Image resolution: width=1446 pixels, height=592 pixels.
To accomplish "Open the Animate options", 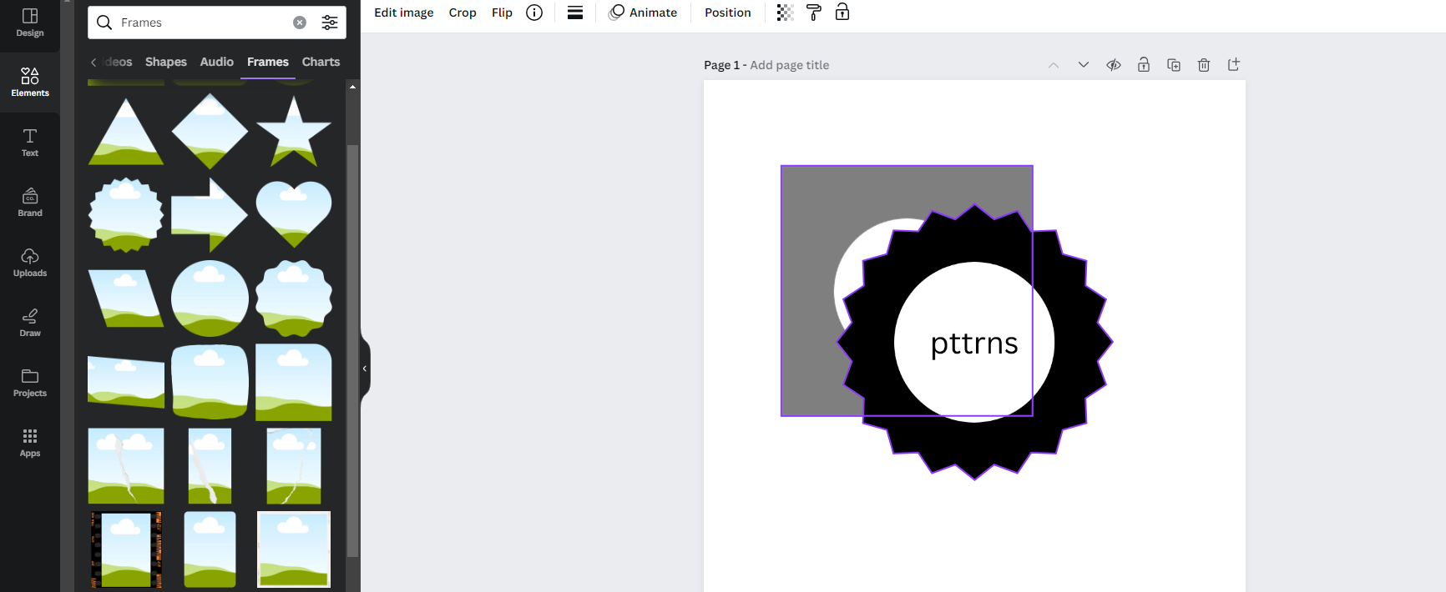I will [643, 13].
